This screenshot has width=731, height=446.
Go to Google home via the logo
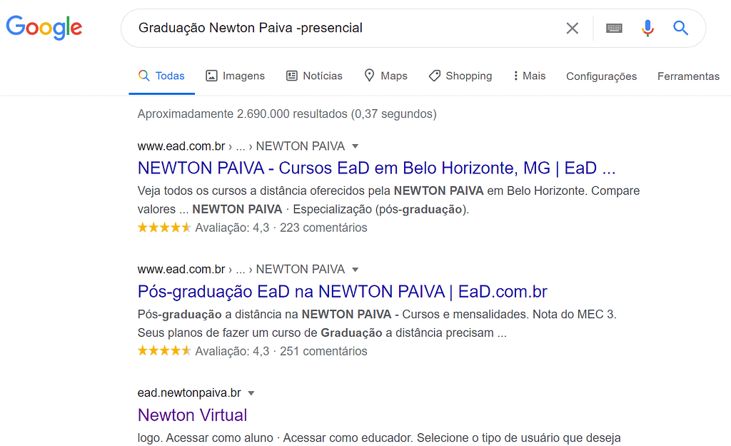click(x=44, y=28)
